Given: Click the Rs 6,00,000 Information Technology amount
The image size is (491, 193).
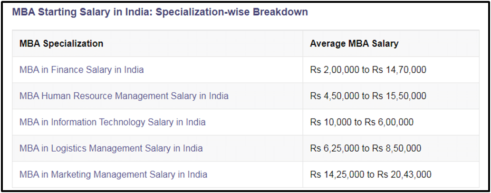Looking at the screenshot, I should click(389, 122).
